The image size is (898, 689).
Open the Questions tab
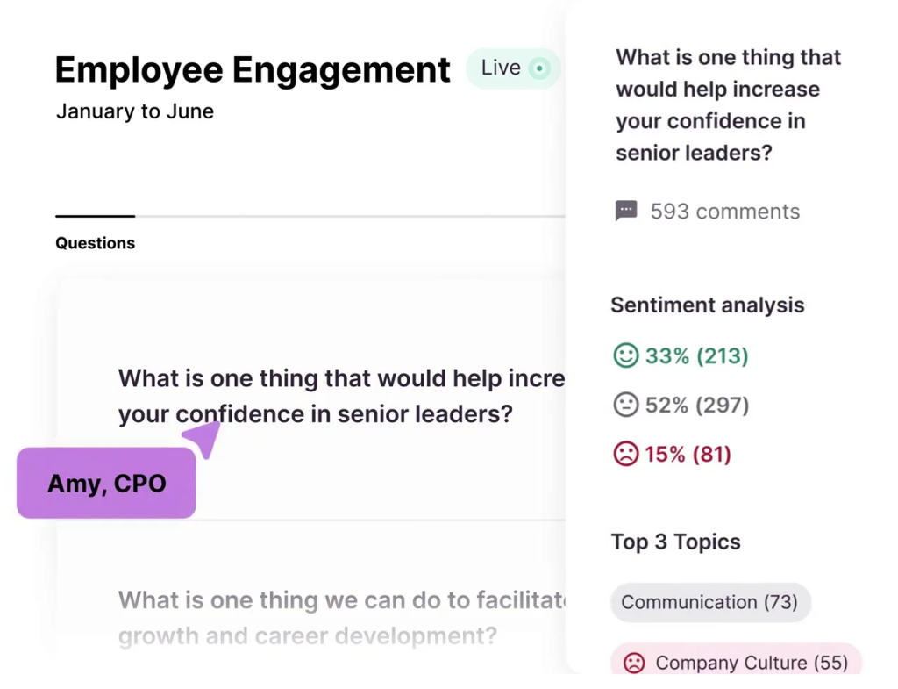click(x=95, y=243)
